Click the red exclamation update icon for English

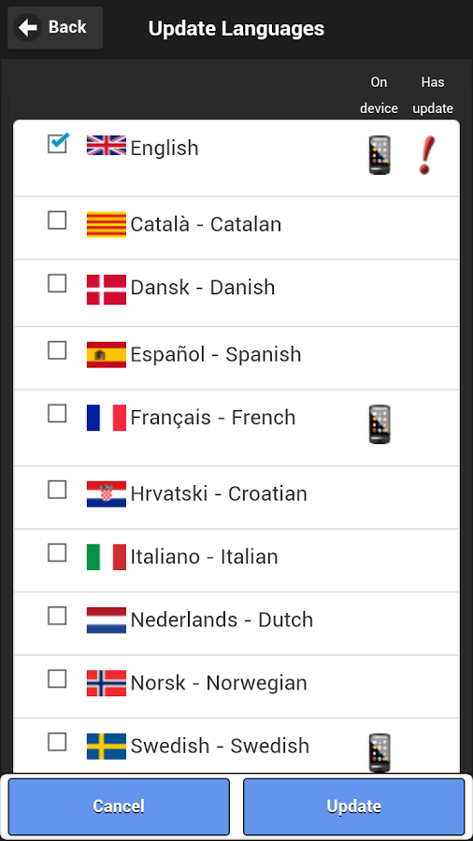tap(426, 155)
